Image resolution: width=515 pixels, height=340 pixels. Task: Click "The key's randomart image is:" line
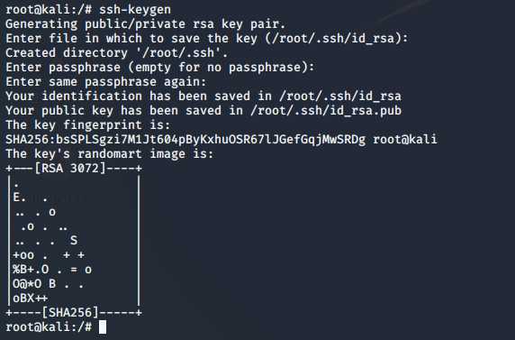110,153
